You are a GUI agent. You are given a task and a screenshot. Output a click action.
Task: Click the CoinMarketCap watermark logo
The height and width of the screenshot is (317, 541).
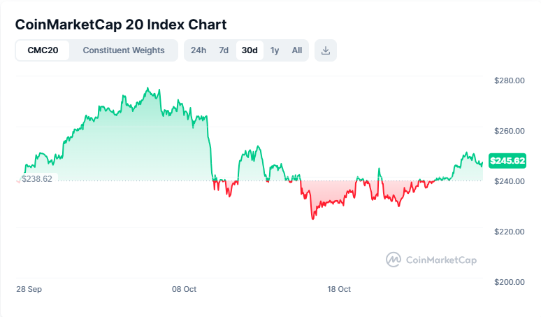431,260
